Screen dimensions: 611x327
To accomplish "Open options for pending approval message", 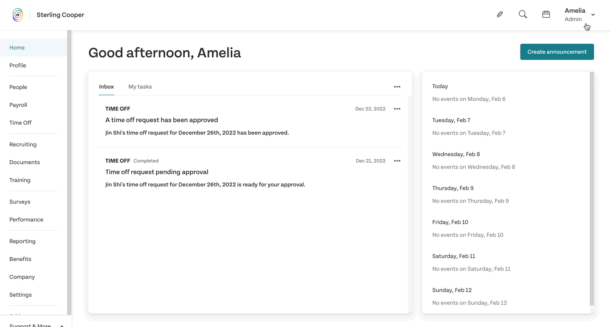I will coord(397,161).
